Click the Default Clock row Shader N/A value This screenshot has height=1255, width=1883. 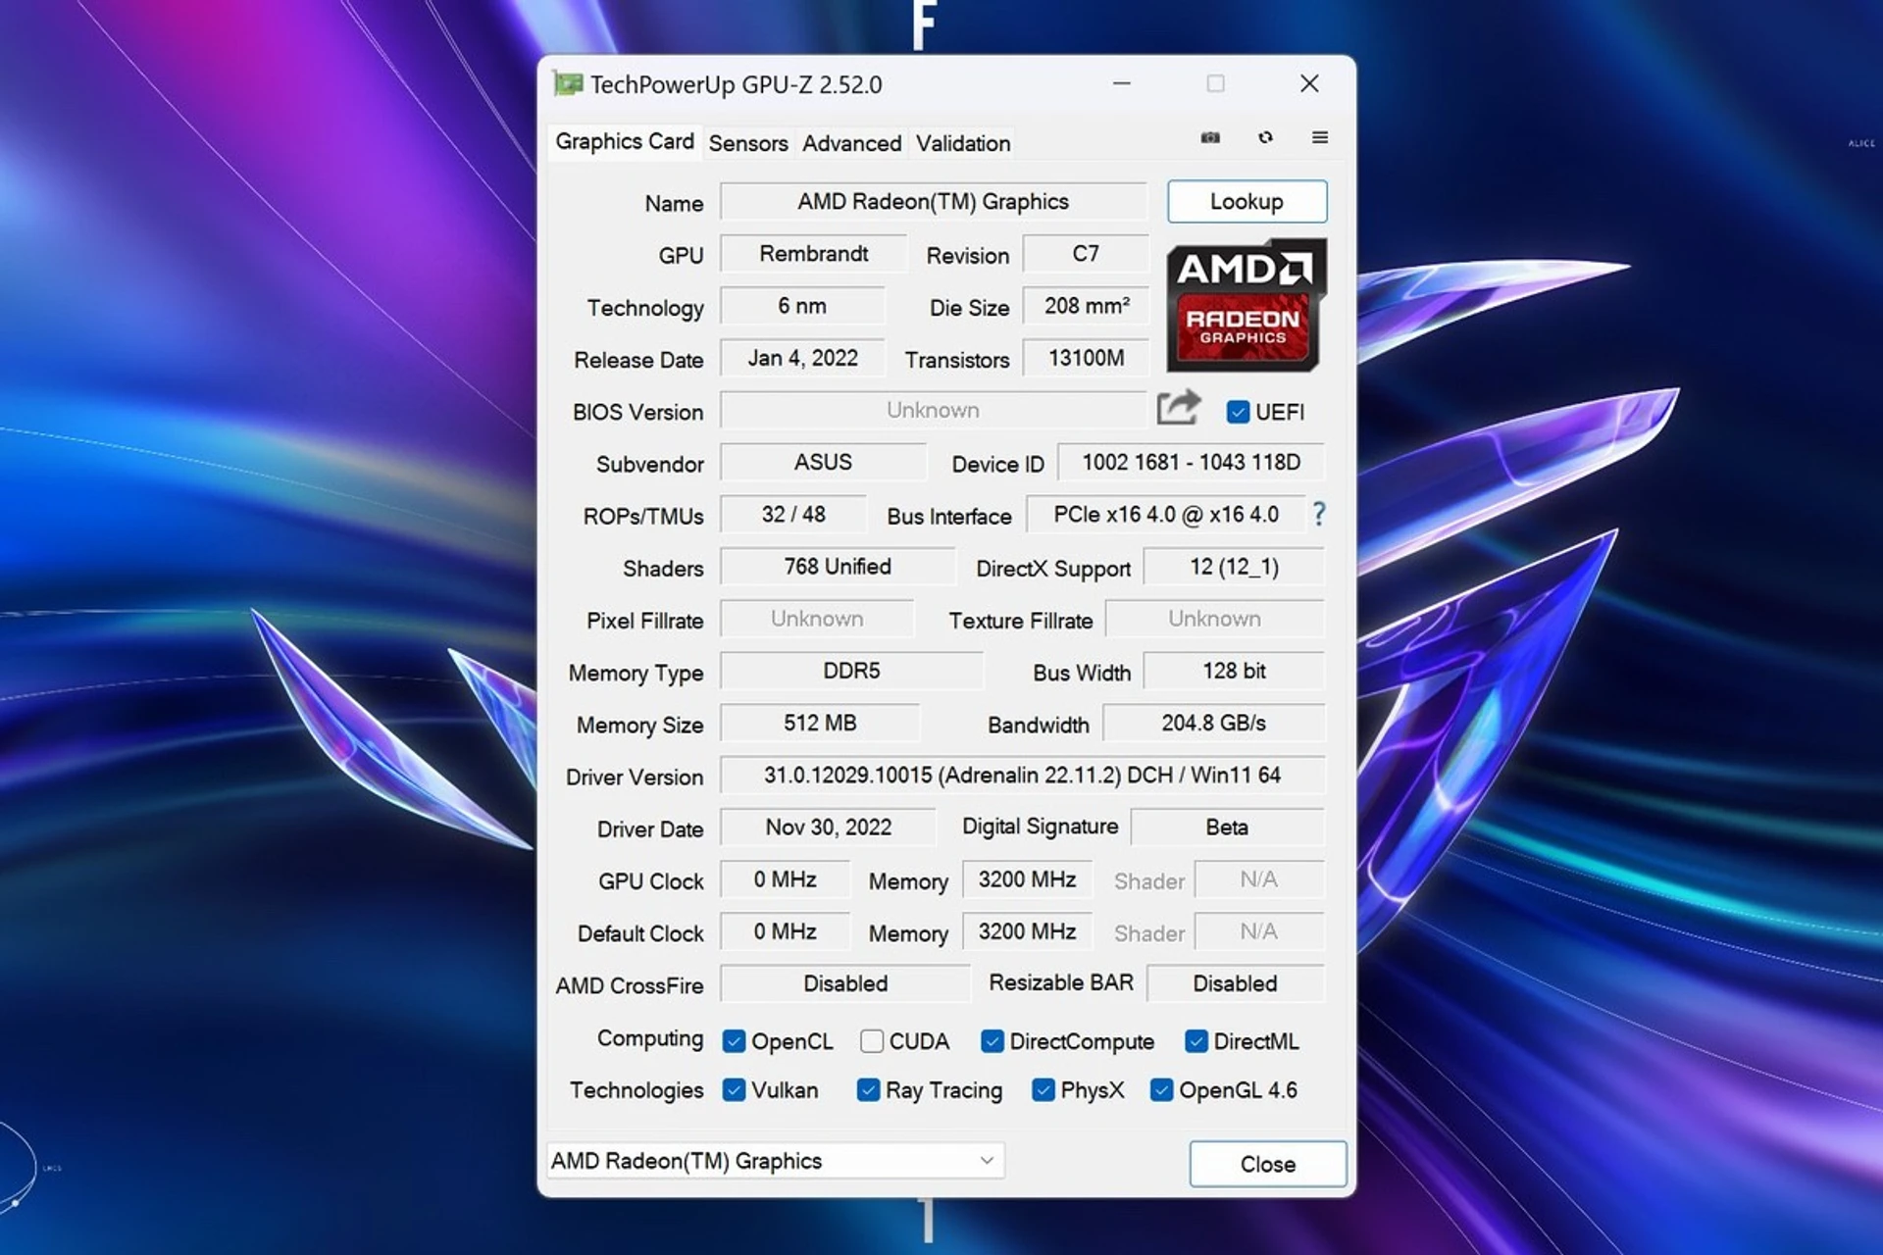tap(1259, 931)
